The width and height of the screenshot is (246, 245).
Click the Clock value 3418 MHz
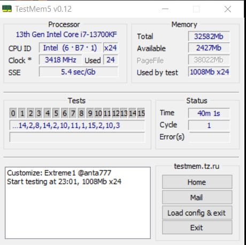coord(60,60)
